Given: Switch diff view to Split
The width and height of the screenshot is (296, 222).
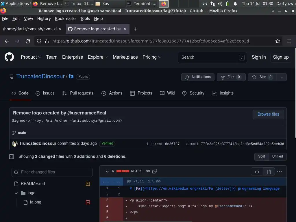Looking at the screenshot, I should pyautogui.click(x=262, y=156).
